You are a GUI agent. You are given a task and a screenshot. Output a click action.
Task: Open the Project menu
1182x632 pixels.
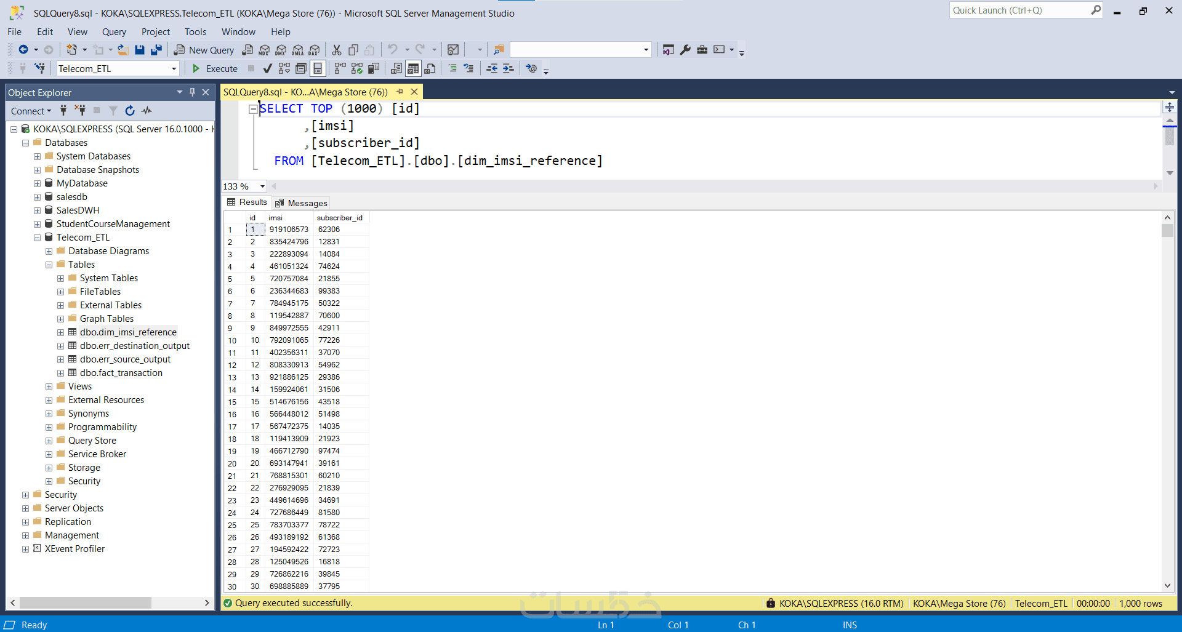pyautogui.click(x=155, y=32)
